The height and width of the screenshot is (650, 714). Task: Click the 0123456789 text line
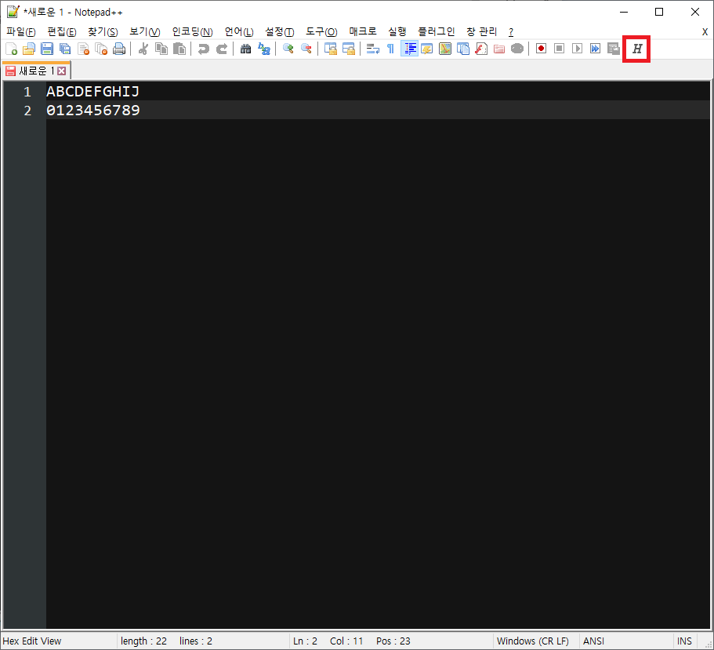(x=93, y=111)
